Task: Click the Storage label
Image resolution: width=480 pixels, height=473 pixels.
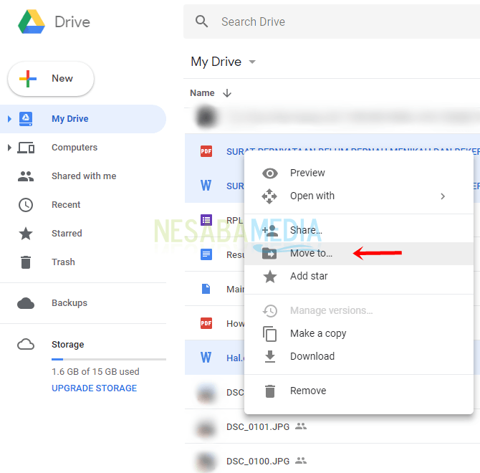Action: (x=67, y=345)
